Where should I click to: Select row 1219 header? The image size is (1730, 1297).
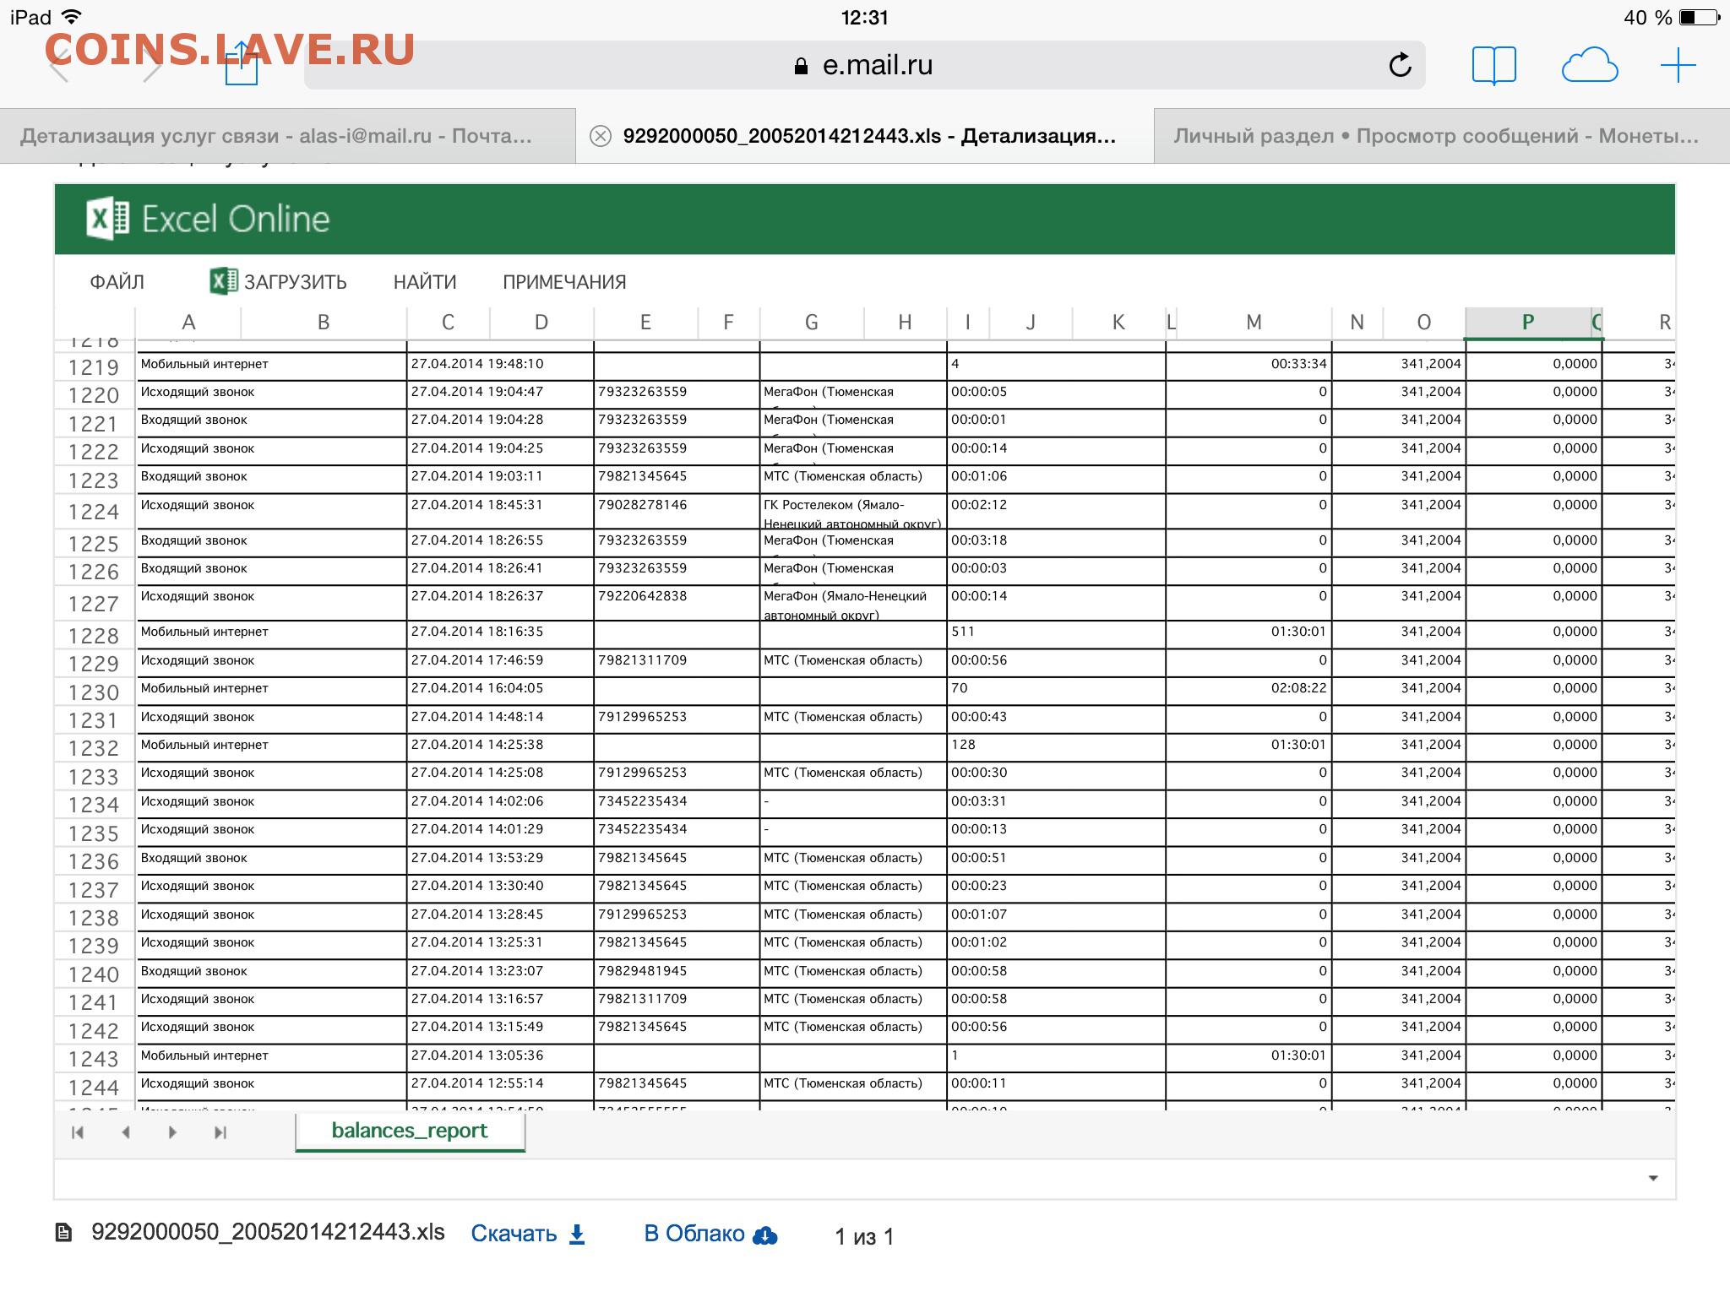tap(94, 367)
